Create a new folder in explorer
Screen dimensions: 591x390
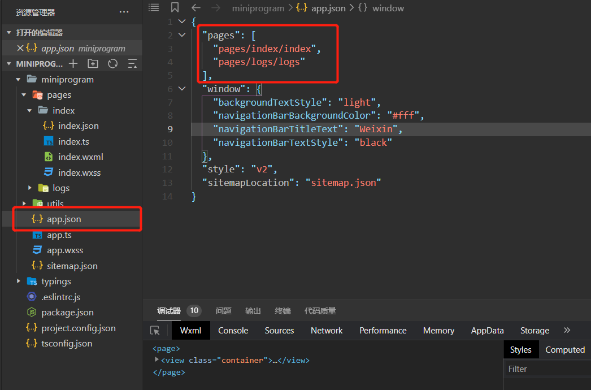(93, 64)
